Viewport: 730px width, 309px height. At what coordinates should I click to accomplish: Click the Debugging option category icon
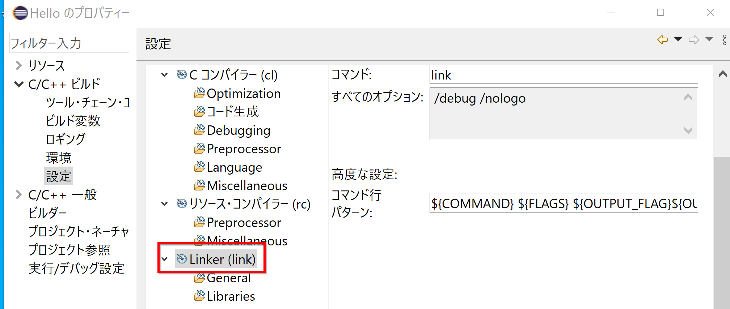tap(199, 130)
